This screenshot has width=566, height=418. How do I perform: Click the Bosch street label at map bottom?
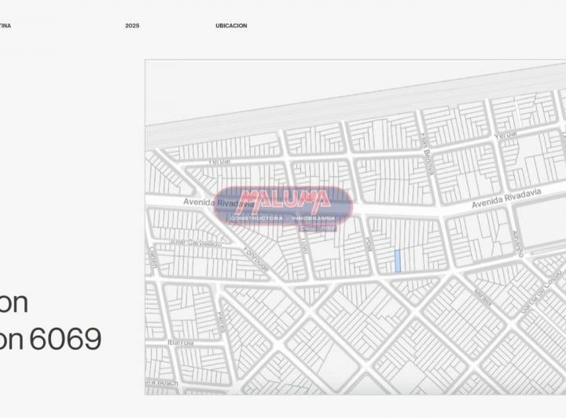pos(162,383)
